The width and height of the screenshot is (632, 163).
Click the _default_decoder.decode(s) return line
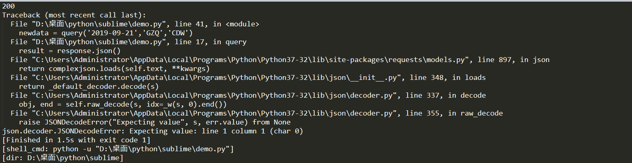(89, 86)
